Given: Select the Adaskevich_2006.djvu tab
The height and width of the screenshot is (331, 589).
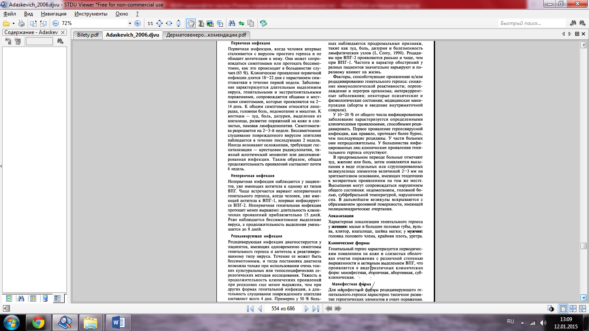Looking at the screenshot, I should click(x=132, y=35).
